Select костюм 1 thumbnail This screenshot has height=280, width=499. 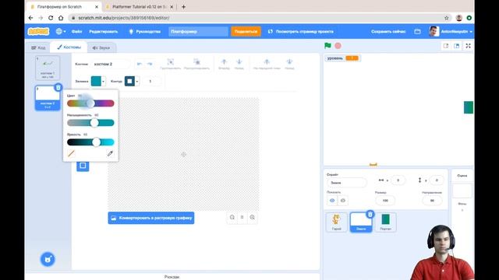click(48, 68)
